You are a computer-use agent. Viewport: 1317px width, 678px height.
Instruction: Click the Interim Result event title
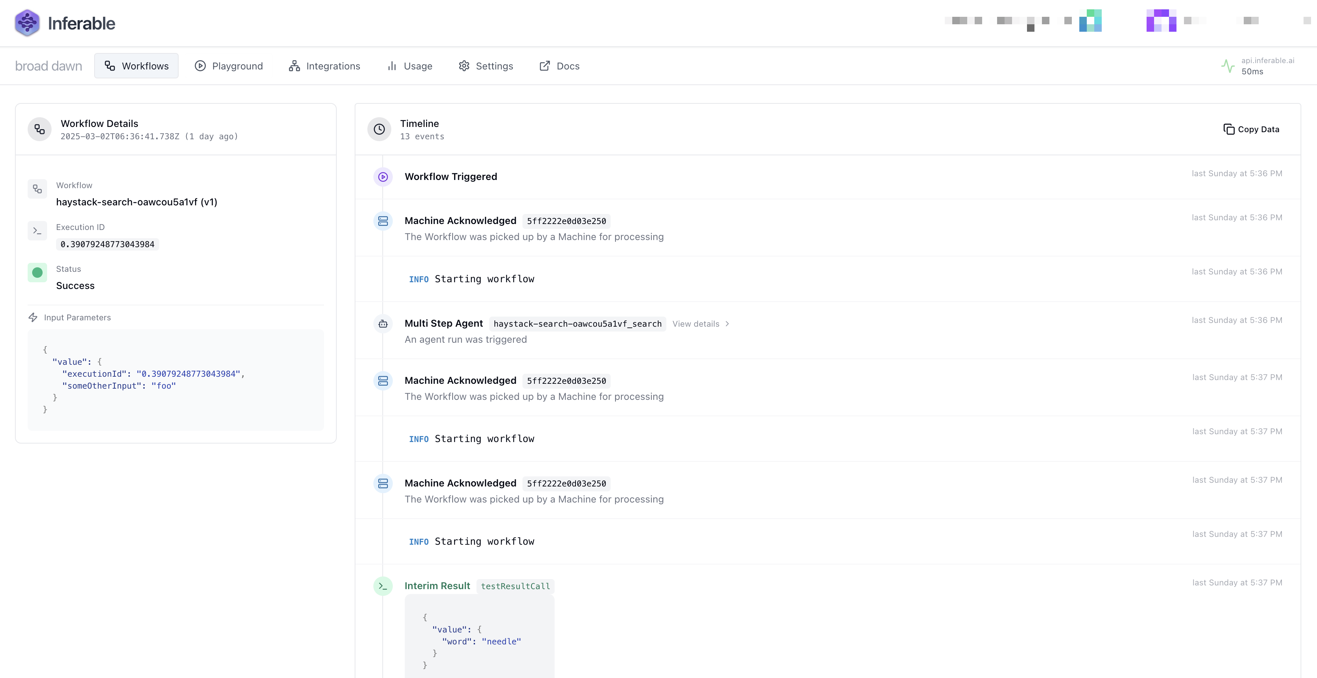[437, 586]
